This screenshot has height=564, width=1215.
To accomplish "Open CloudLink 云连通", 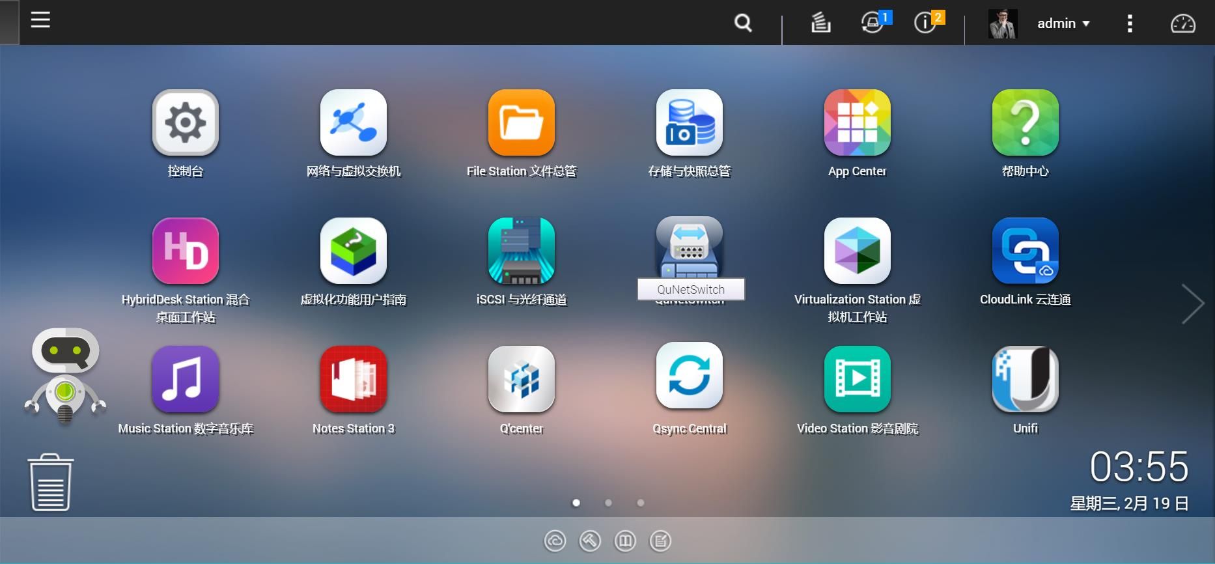I will point(1026,251).
